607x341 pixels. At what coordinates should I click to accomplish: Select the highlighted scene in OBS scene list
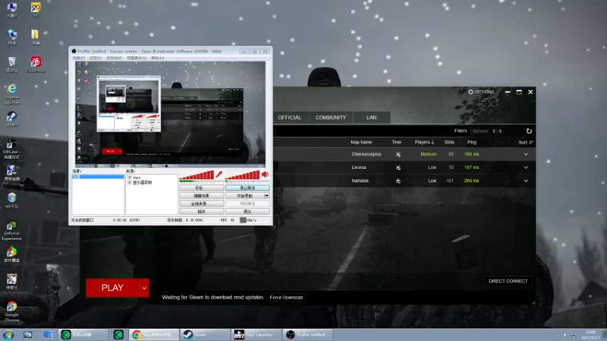98,177
